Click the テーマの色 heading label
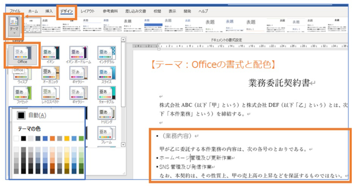This screenshot has height=186, width=355. pyautogui.click(x=29, y=129)
